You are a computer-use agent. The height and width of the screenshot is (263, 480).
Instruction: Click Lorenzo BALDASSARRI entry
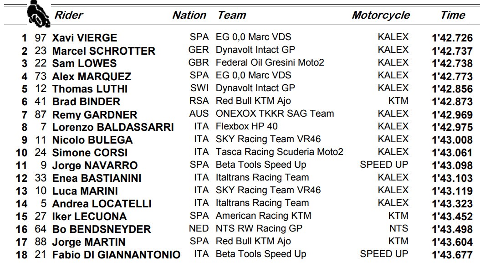click(113, 127)
